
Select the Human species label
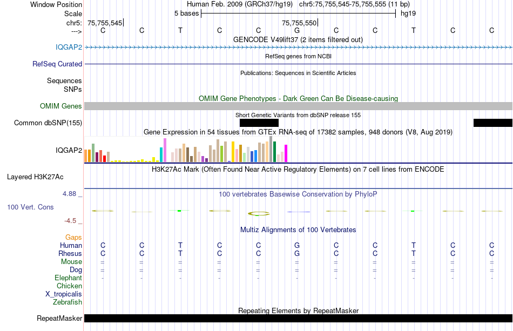(x=71, y=245)
